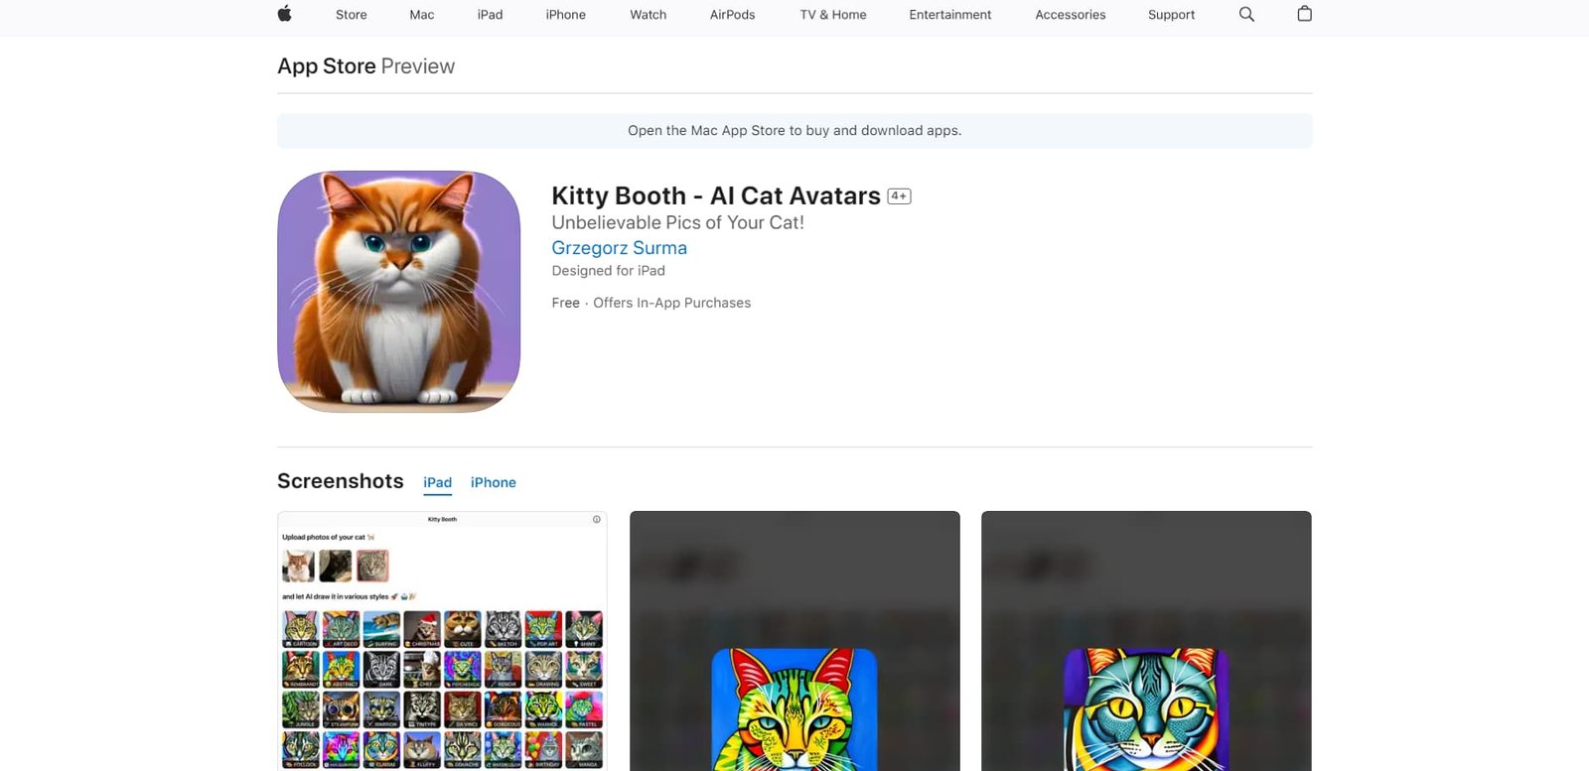1589x771 pixels.
Task: Open first screenshot with style grid
Action: (x=442, y=641)
